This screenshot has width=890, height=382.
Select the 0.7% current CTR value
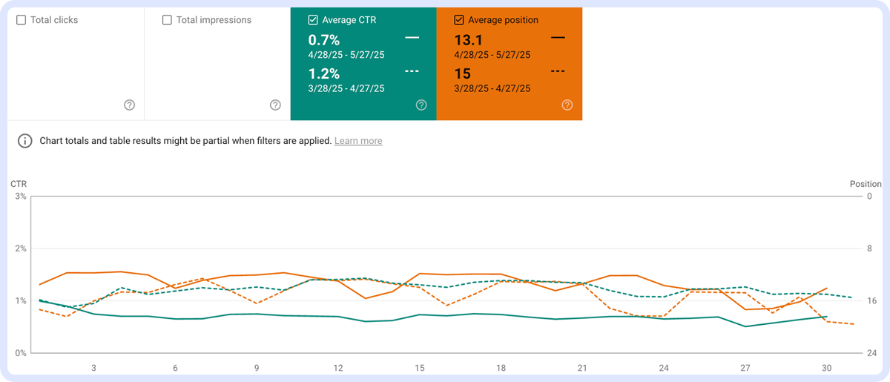click(x=324, y=40)
